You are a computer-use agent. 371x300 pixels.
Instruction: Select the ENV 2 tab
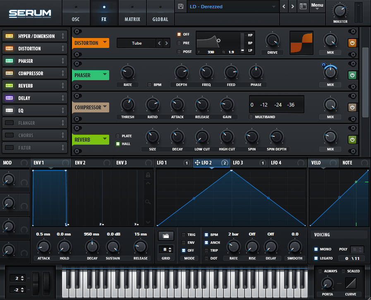pyautogui.click(x=92, y=163)
